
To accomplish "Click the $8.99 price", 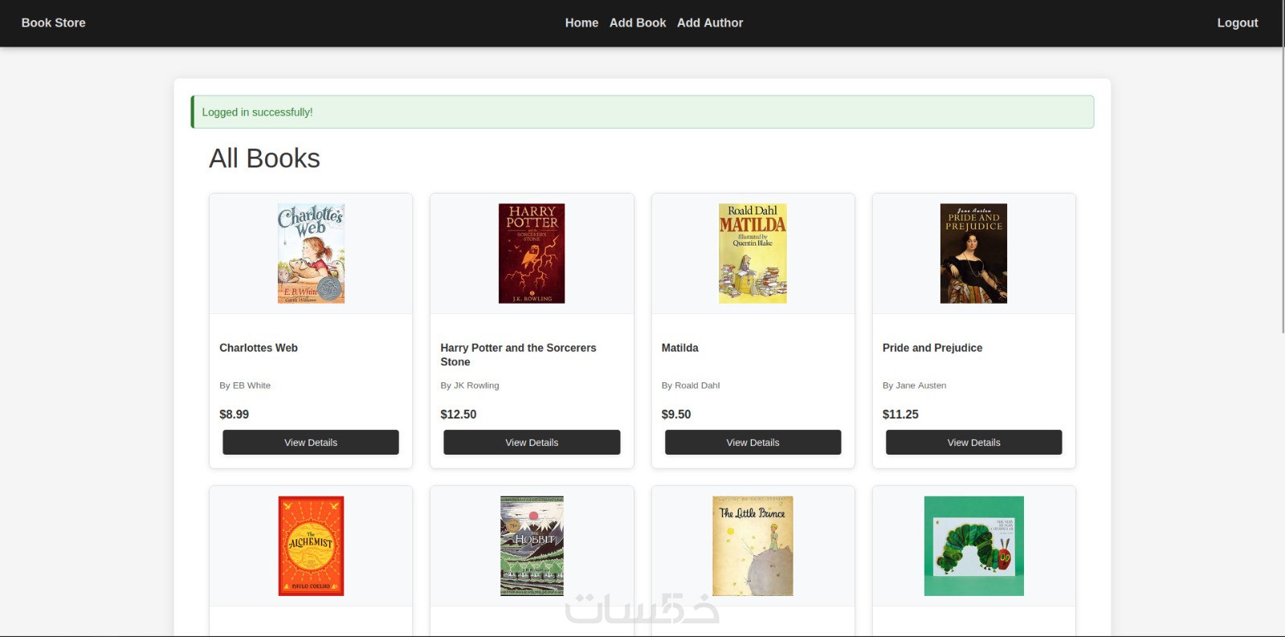I will click(x=235, y=414).
